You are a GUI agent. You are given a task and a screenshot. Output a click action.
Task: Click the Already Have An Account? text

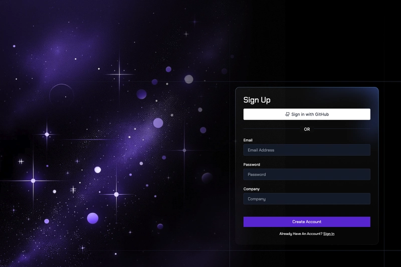tap(301, 233)
